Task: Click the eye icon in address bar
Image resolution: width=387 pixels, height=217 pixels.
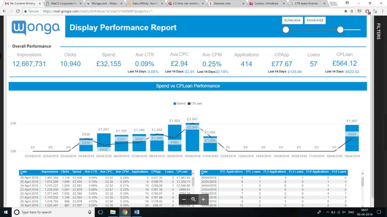Action: [x=346, y=11]
